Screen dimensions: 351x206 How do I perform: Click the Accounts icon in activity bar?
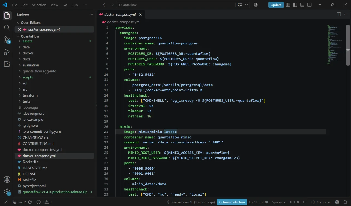click(7, 179)
